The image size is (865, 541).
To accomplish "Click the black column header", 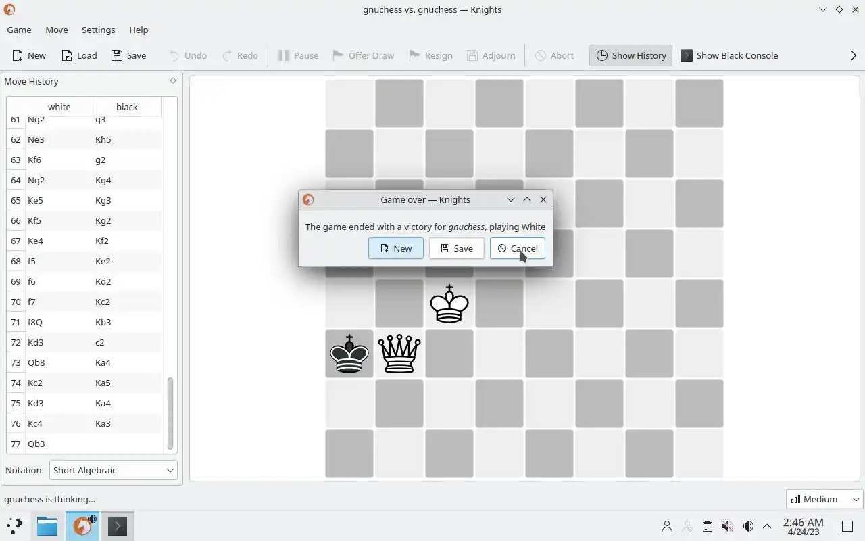I will point(126,107).
